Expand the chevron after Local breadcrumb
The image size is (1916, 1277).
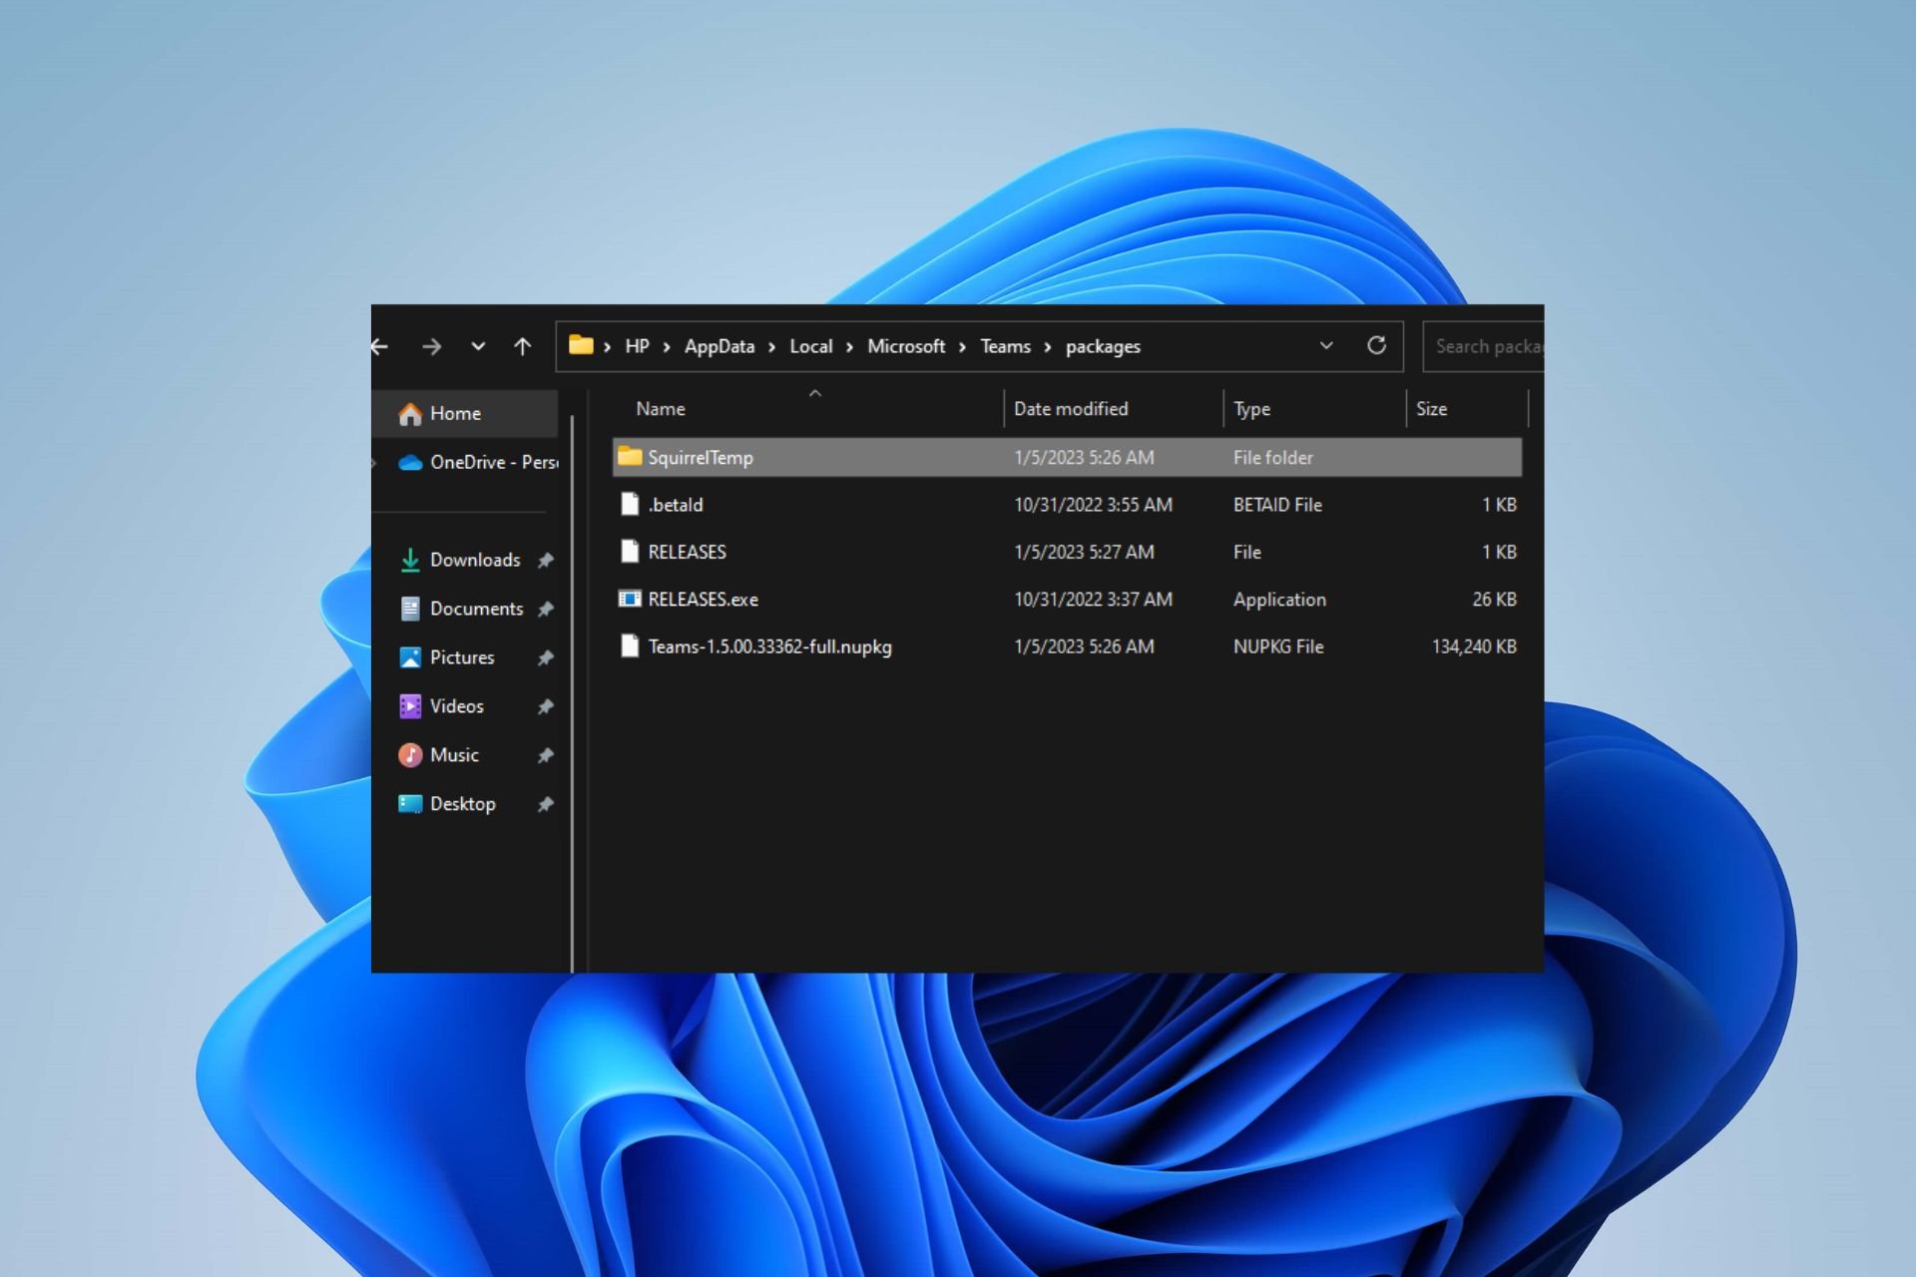click(849, 347)
